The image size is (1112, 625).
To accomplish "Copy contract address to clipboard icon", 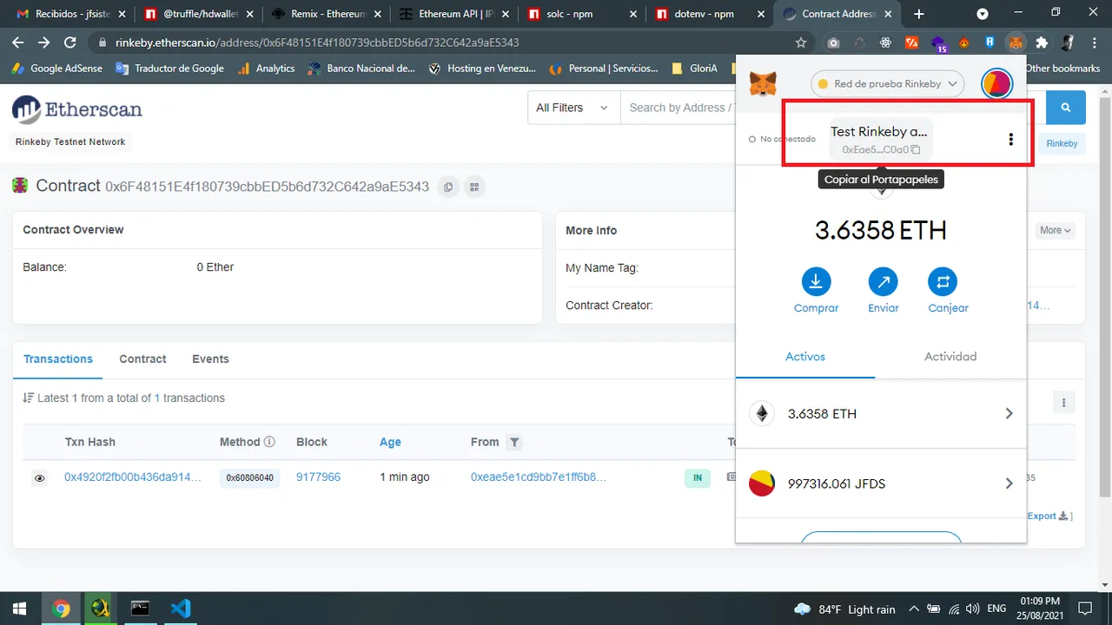I will (x=448, y=186).
